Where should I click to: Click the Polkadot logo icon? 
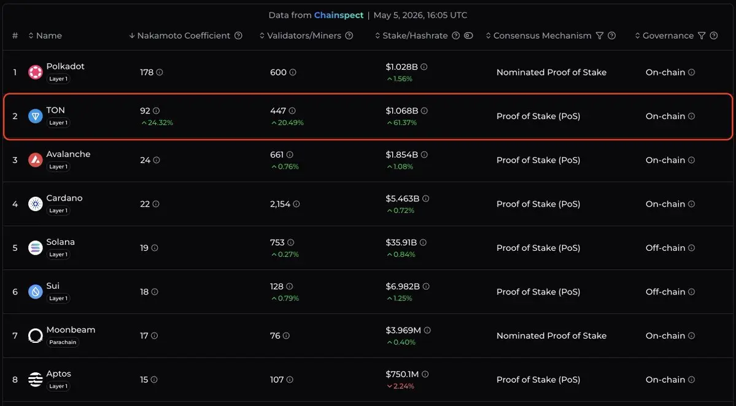coord(35,72)
